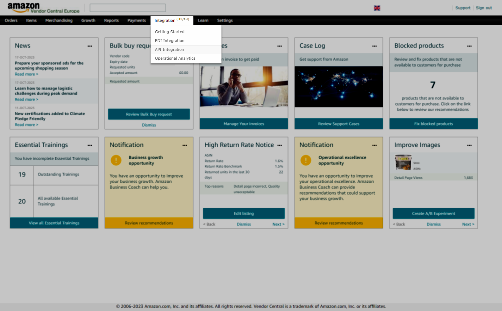Viewport: 502px width, 311px height.
Task: Open the Merchandising menu
Action: click(x=59, y=21)
